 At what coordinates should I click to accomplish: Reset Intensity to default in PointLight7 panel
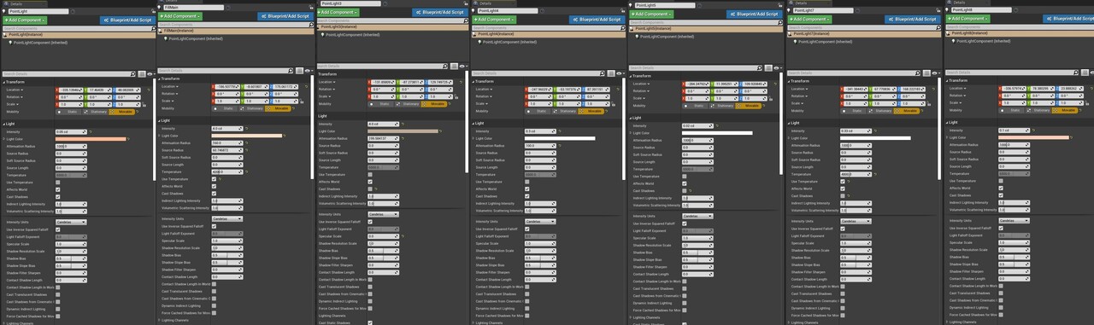(x=875, y=131)
